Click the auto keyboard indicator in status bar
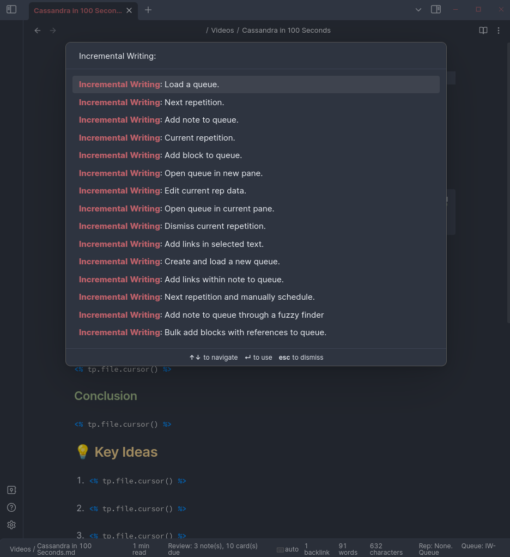Viewport: 510px width, 557px height. [288, 549]
